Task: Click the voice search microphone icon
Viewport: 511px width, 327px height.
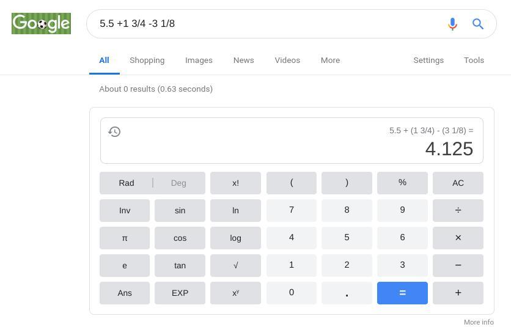Action: coord(452,24)
